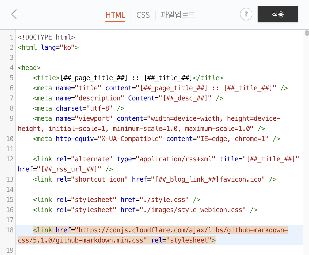
Task: Click line number 10 in gutter
Action: [x=10, y=139]
